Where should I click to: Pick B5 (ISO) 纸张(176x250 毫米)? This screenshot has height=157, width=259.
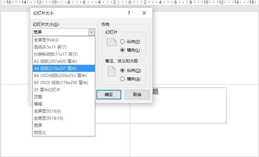64,82
